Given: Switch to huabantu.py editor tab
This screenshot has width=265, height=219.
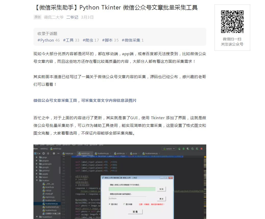Looking at the screenshot, I should click(103, 153).
